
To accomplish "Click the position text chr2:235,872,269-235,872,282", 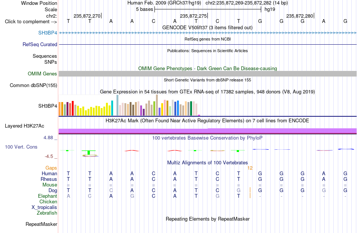I will coord(238,3).
